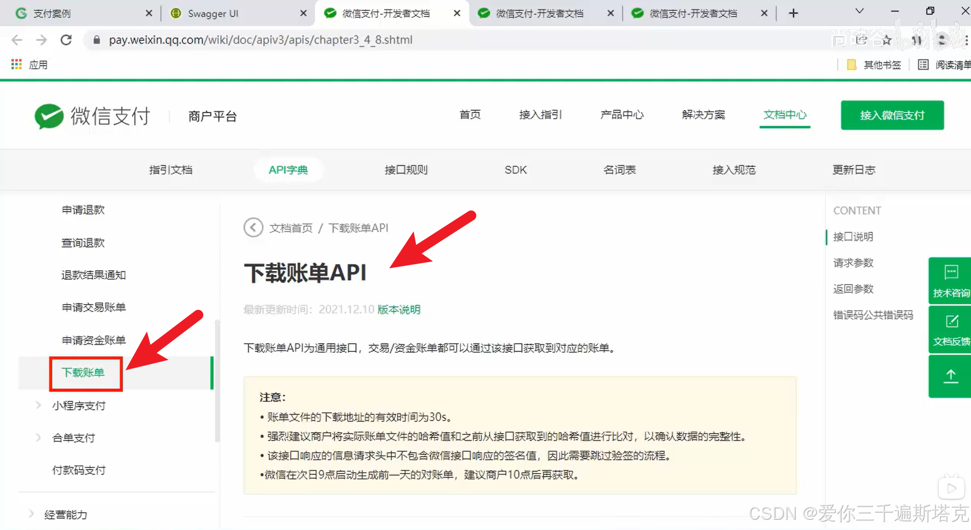The width and height of the screenshot is (971, 530).
Task: Select the 指引文档 sub tab
Action: coord(171,170)
